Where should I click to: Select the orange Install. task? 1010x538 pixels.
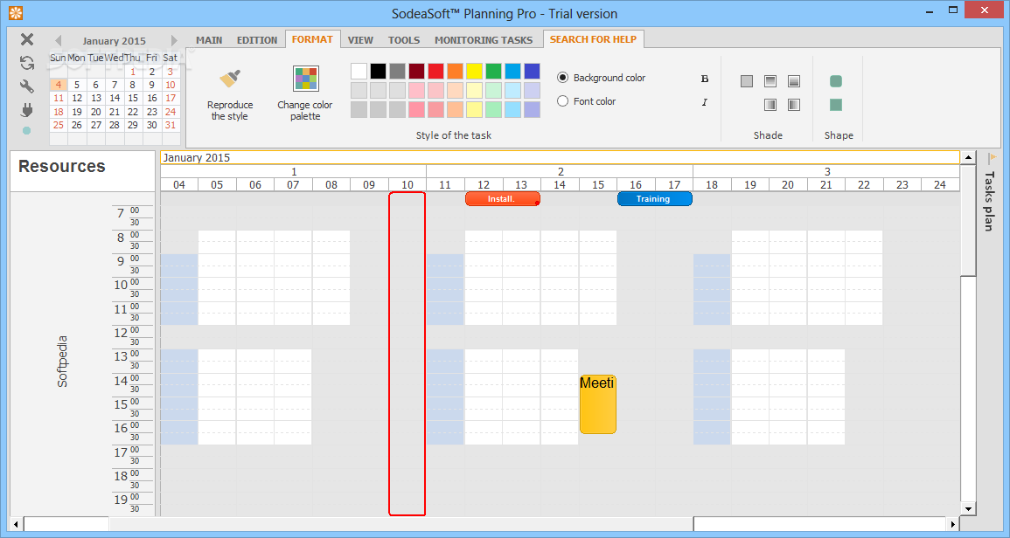(503, 199)
